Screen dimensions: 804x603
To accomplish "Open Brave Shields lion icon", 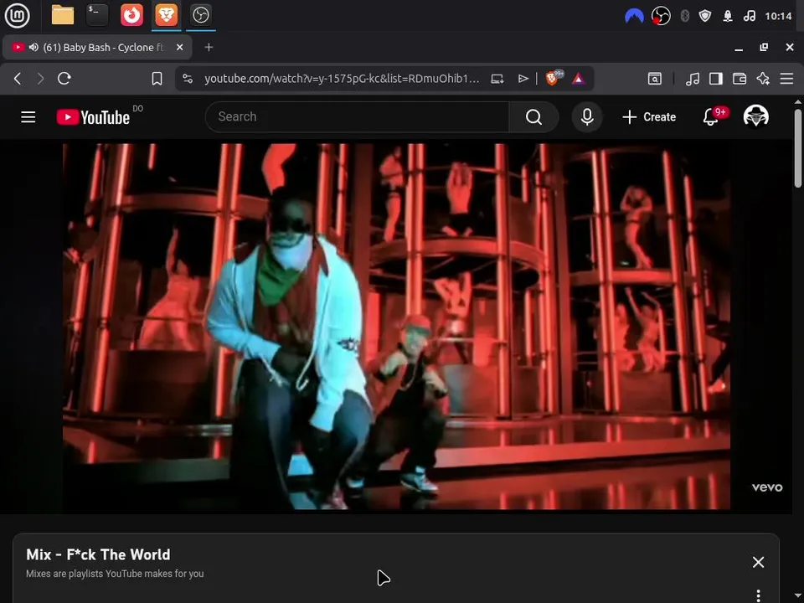I will (x=554, y=78).
